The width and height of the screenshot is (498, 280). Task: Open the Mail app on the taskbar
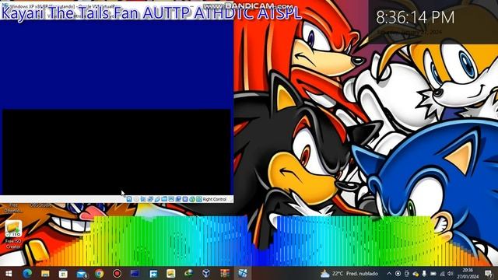[x=82, y=273]
